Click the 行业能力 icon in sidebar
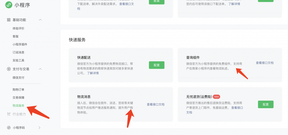The width and height of the screenshot is (288, 135). pos(9,114)
